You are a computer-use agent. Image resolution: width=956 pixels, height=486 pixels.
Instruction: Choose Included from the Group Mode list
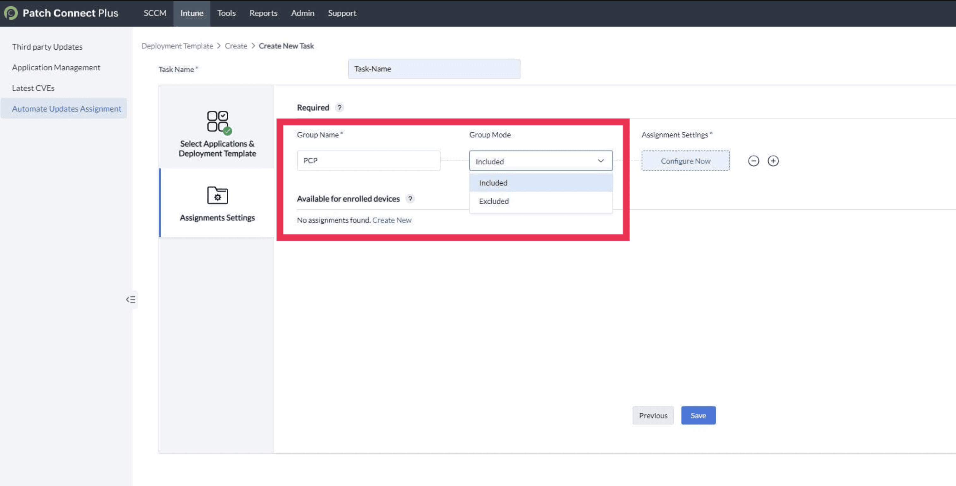pyautogui.click(x=493, y=183)
